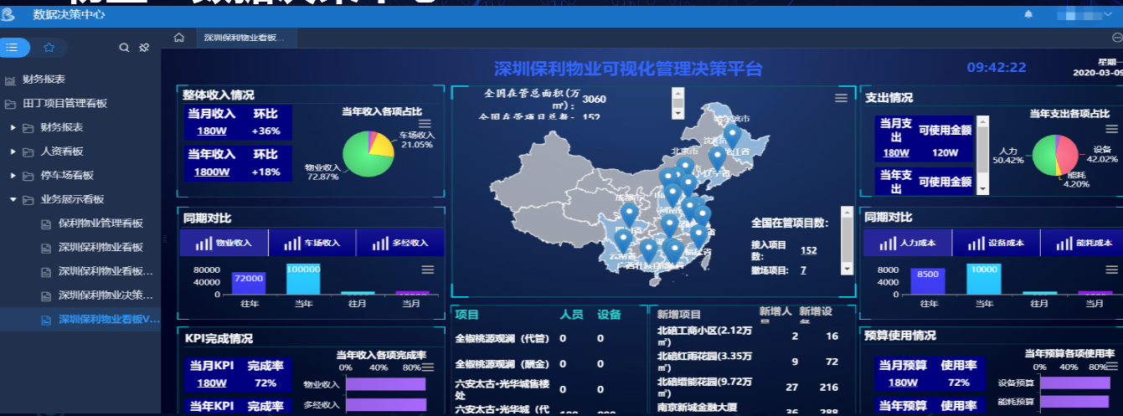Open the 深圳保利物业决策 report
The height and width of the screenshot is (416, 1123).
(106, 295)
